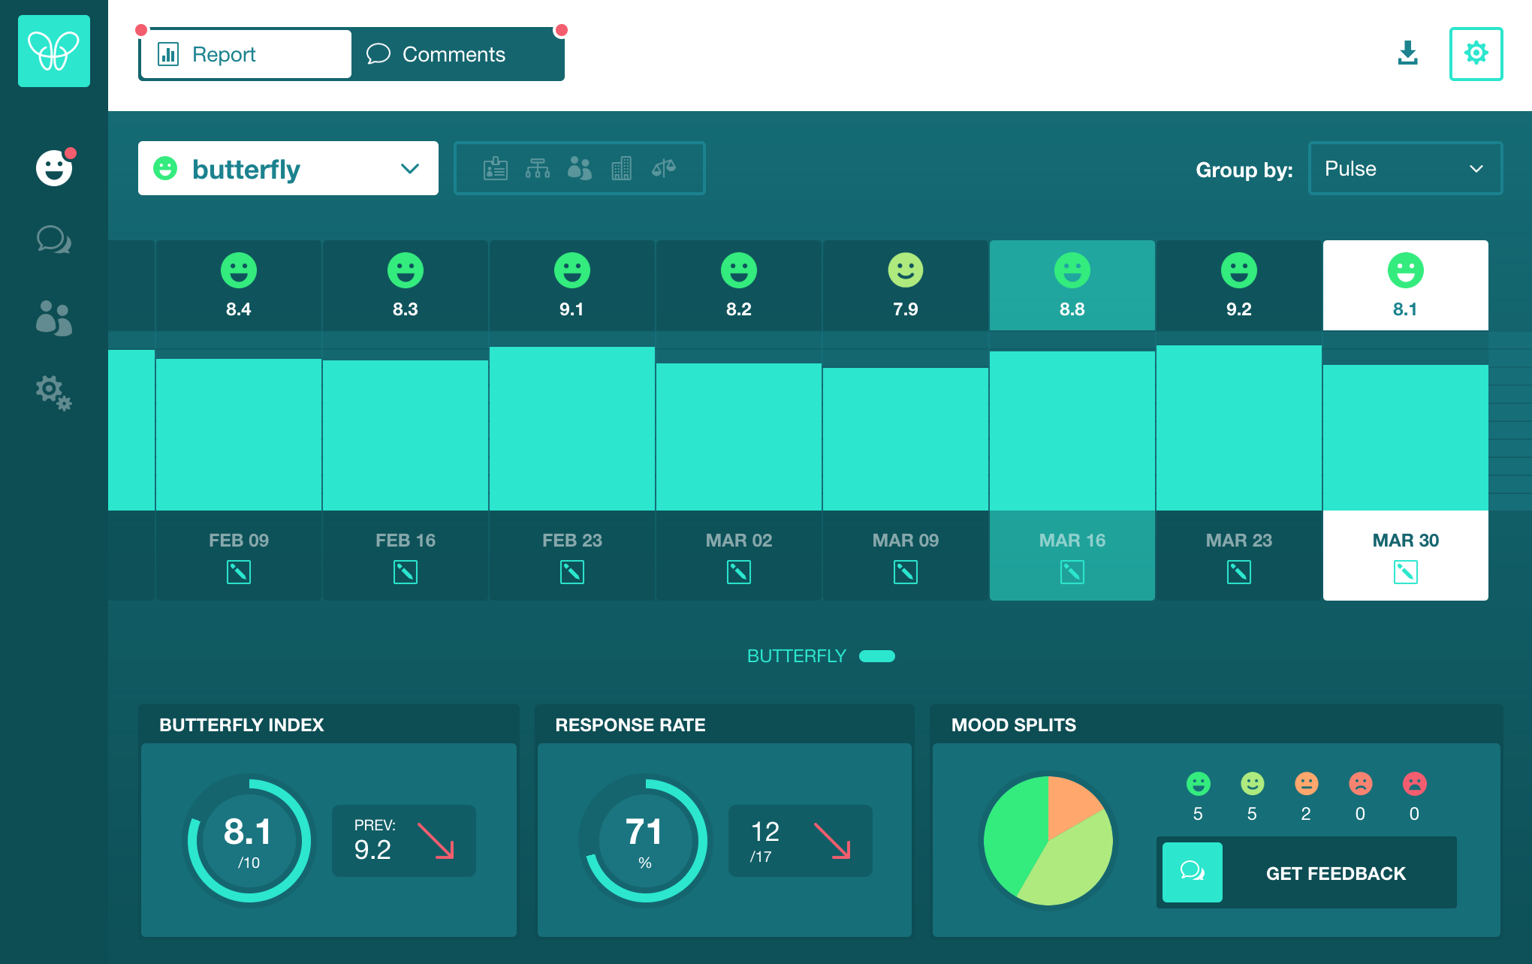Expand the butterfly team dropdown
The image size is (1532, 964).
coord(288,168)
